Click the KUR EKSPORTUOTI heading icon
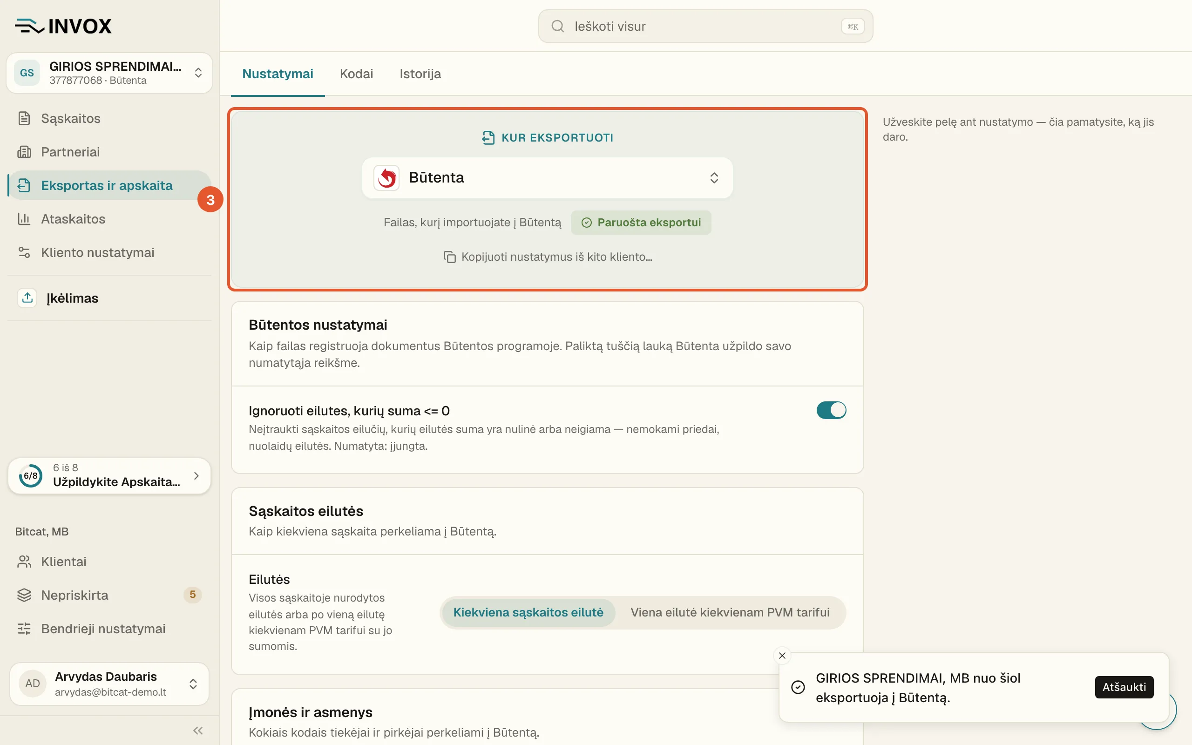 488,137
